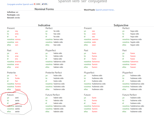The image size is (154, 118).
Task: Click the preterite form 'fui'
Action: (x=16, y=75)
